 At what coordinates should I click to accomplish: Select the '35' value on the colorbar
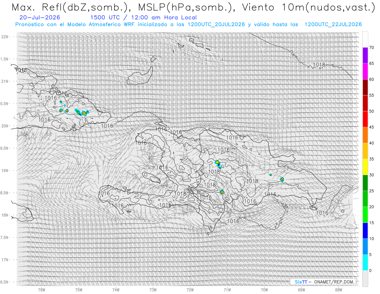(x=372, y=159)
